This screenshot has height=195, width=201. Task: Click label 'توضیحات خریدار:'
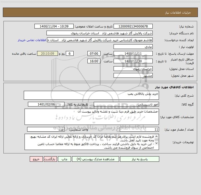pos(183,142)
